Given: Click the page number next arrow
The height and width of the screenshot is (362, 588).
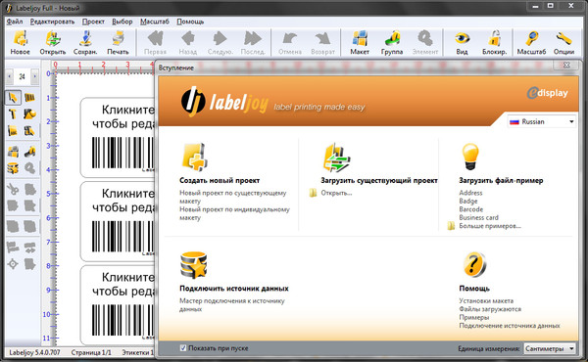Looking at the screenshot, I should (35, 76).
